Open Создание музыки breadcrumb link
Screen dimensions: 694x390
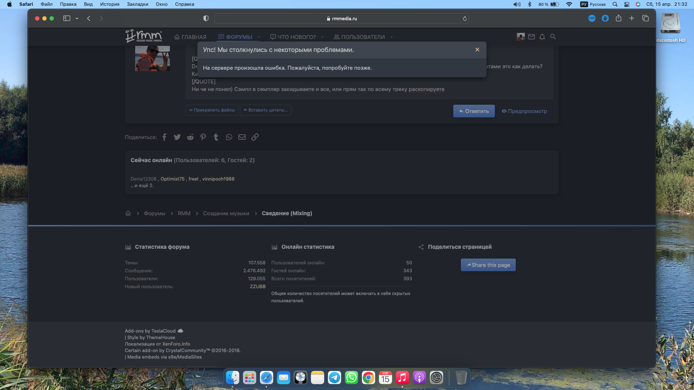pos(226,213)
